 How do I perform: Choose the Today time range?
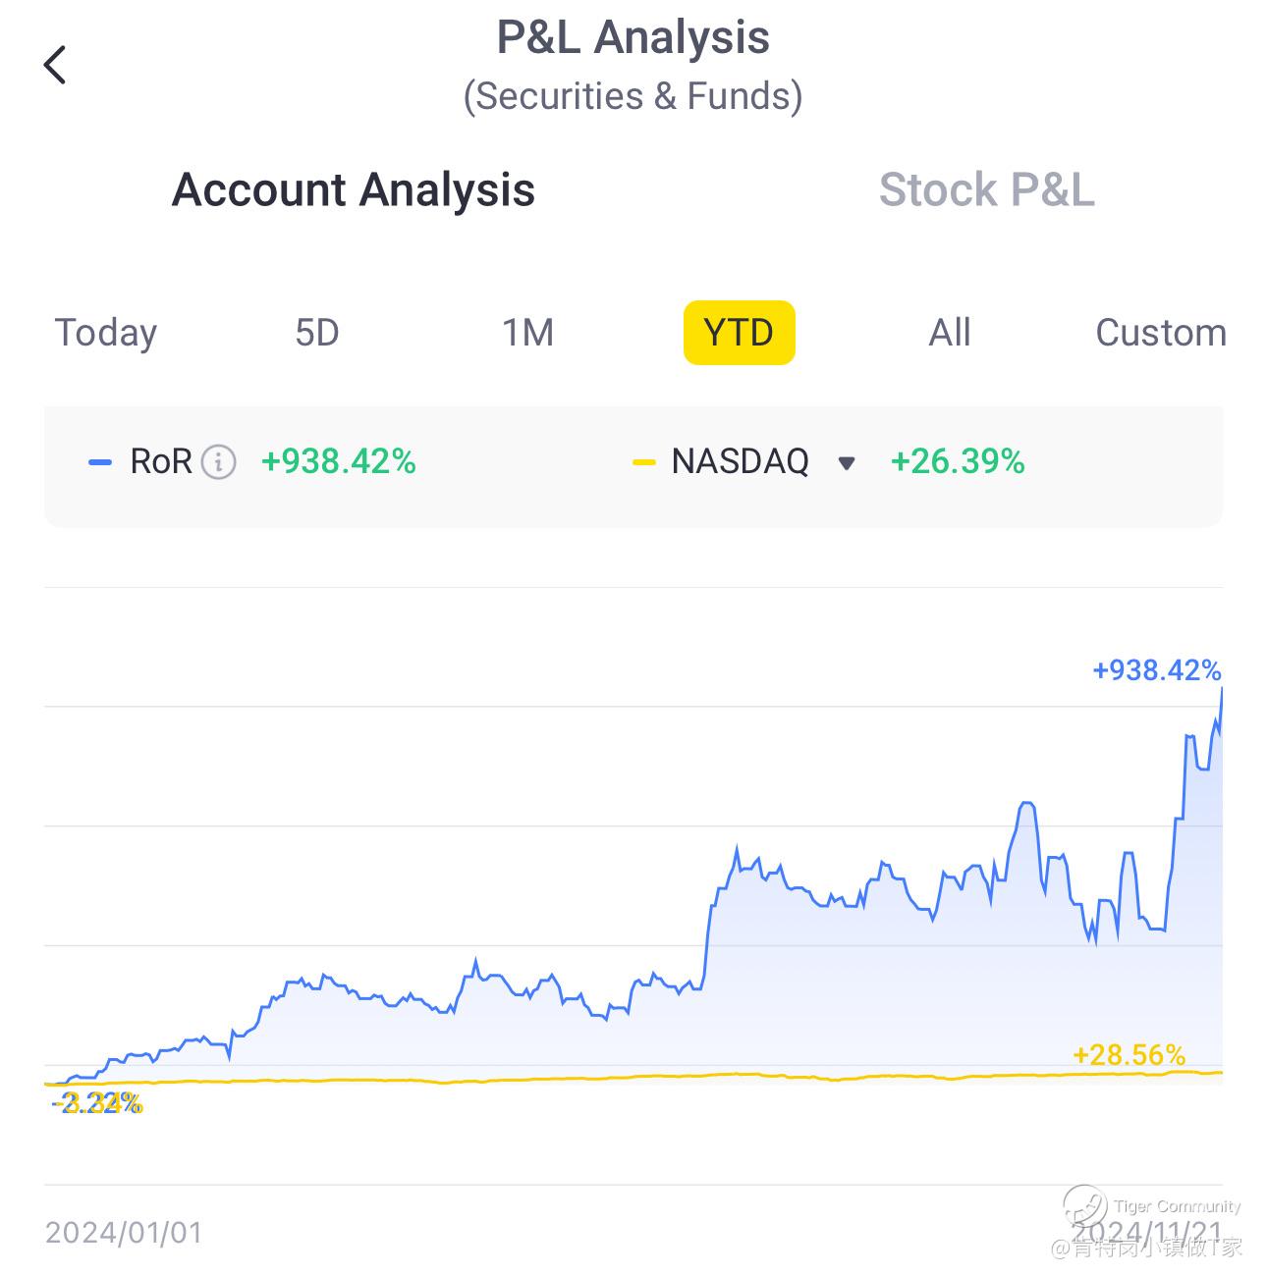[x=105, y=333]
